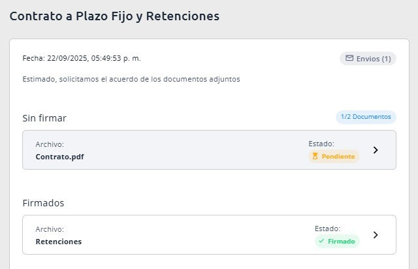Open the Envios (1) badge
Viewport: 418px width, 269px height.
click(368, 58)
